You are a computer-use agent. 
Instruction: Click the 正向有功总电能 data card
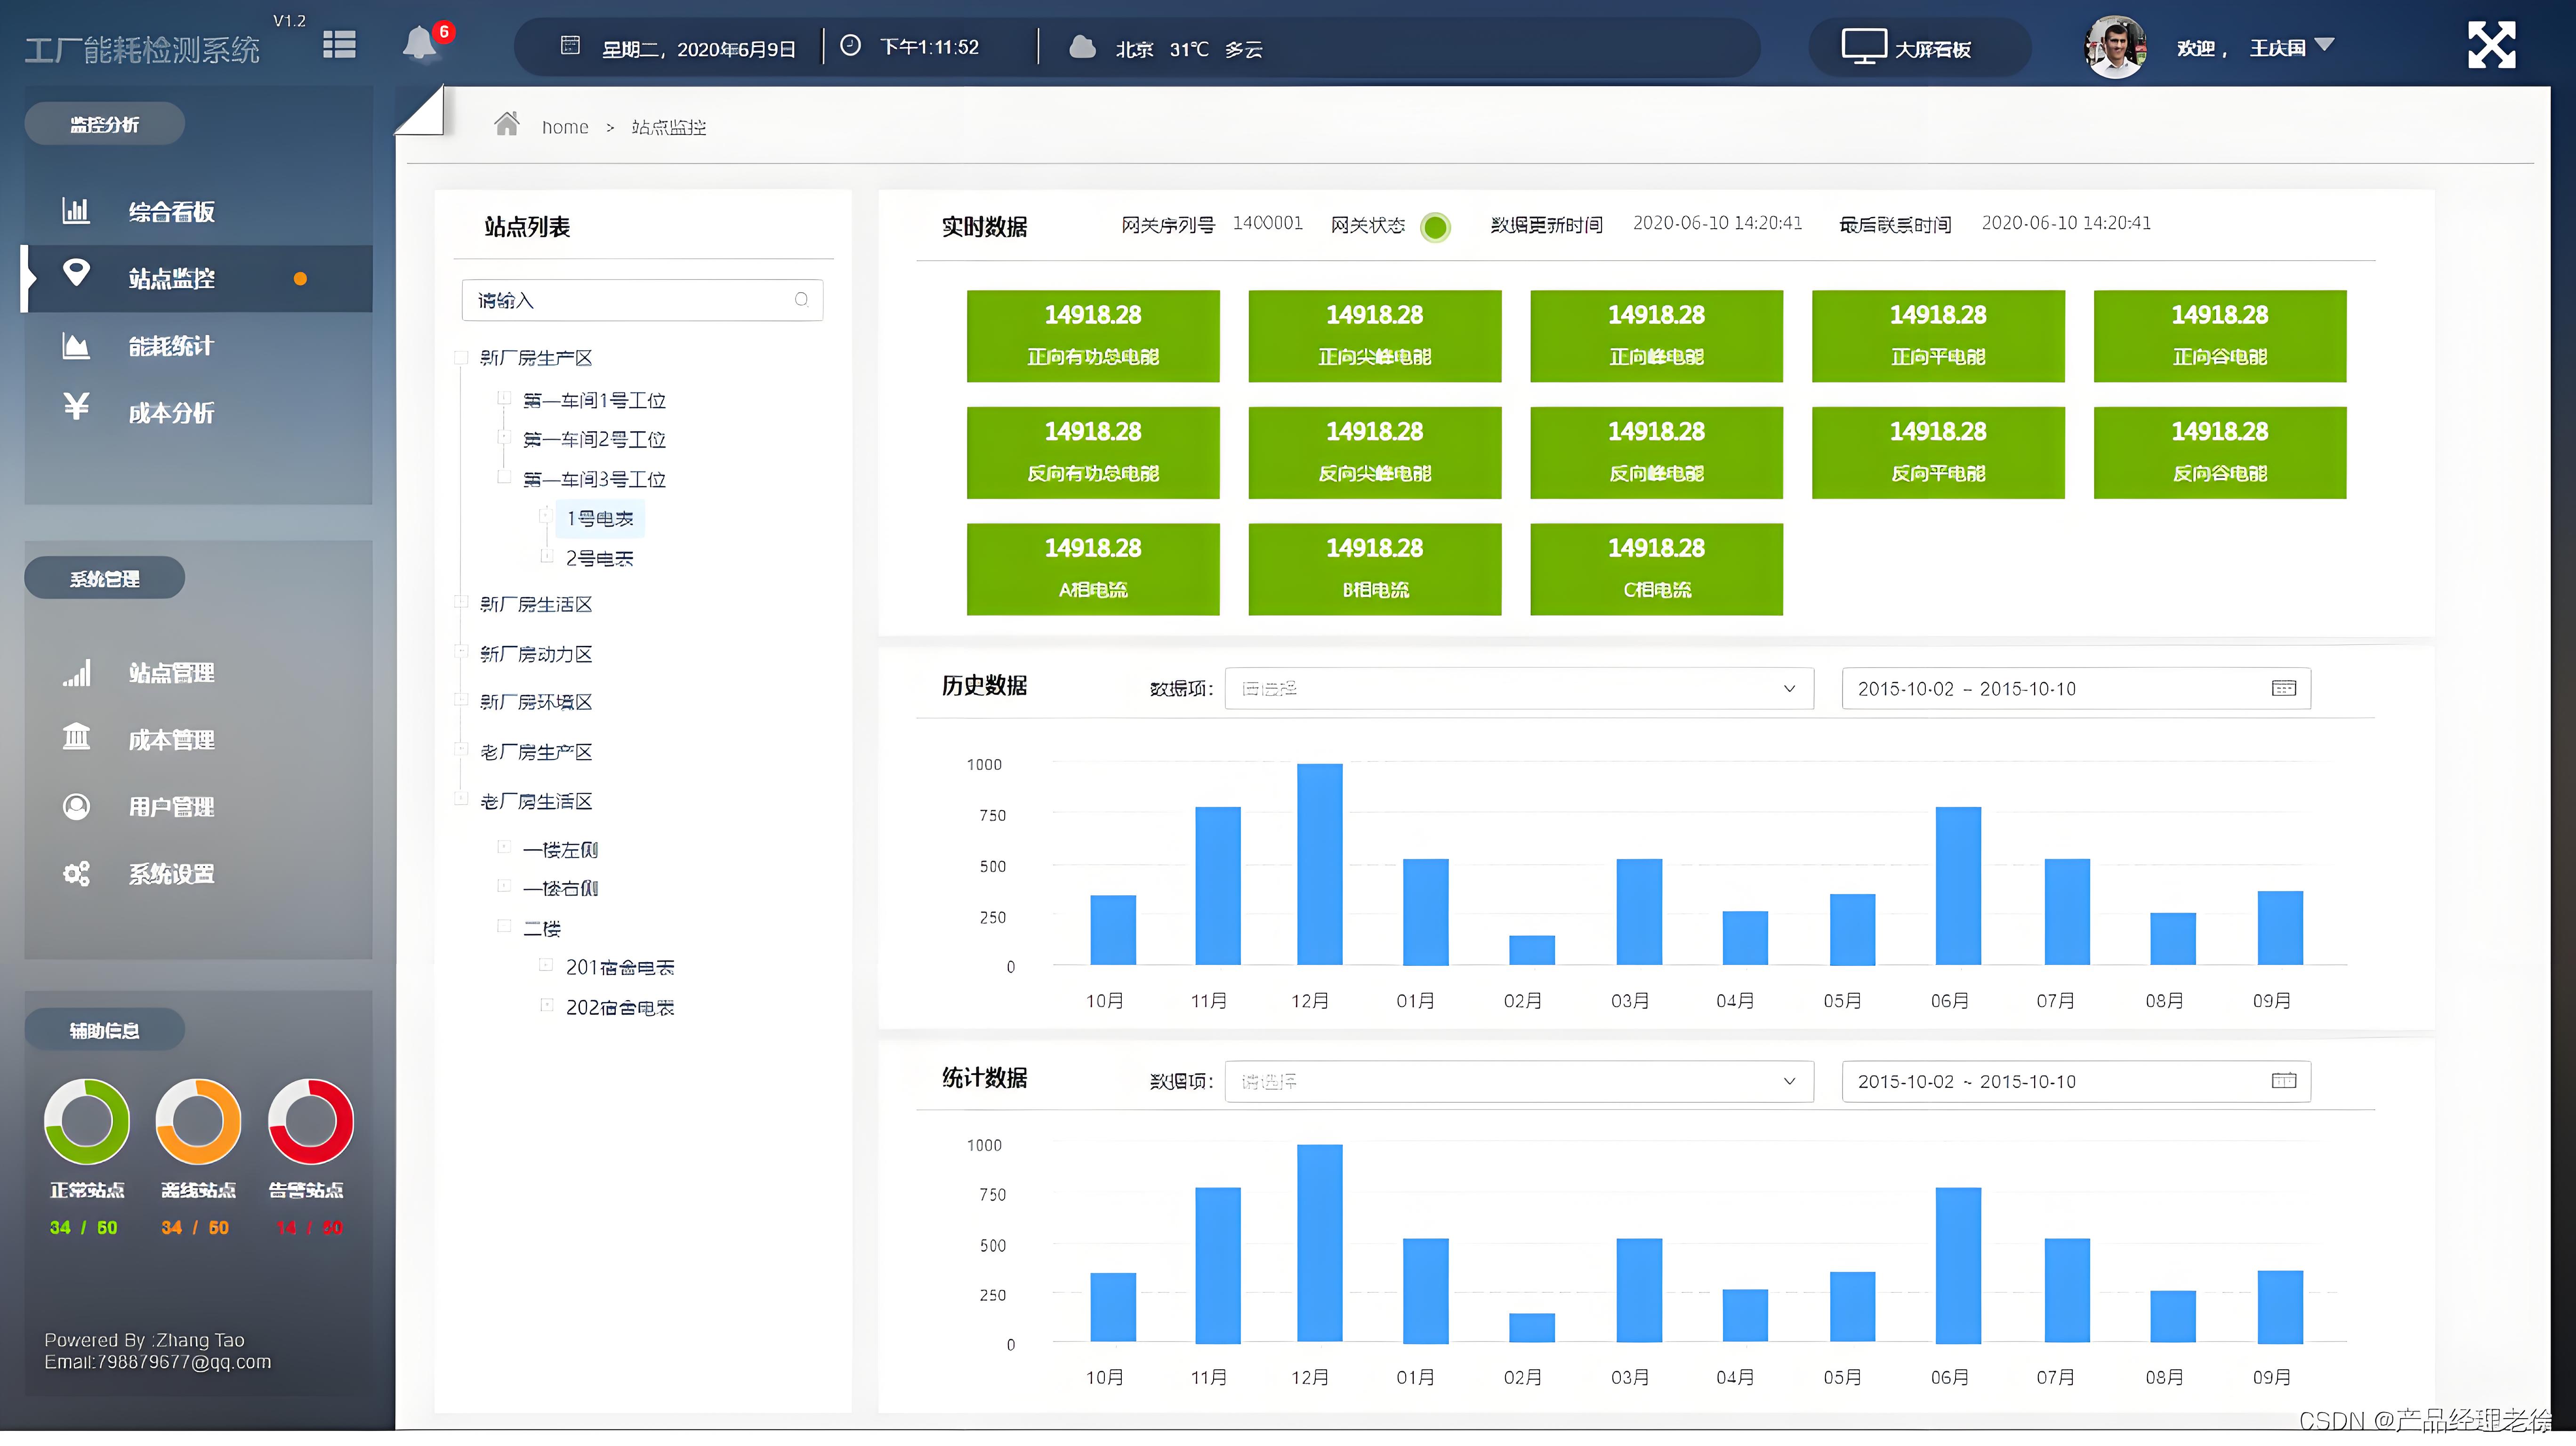[1092, 336]
